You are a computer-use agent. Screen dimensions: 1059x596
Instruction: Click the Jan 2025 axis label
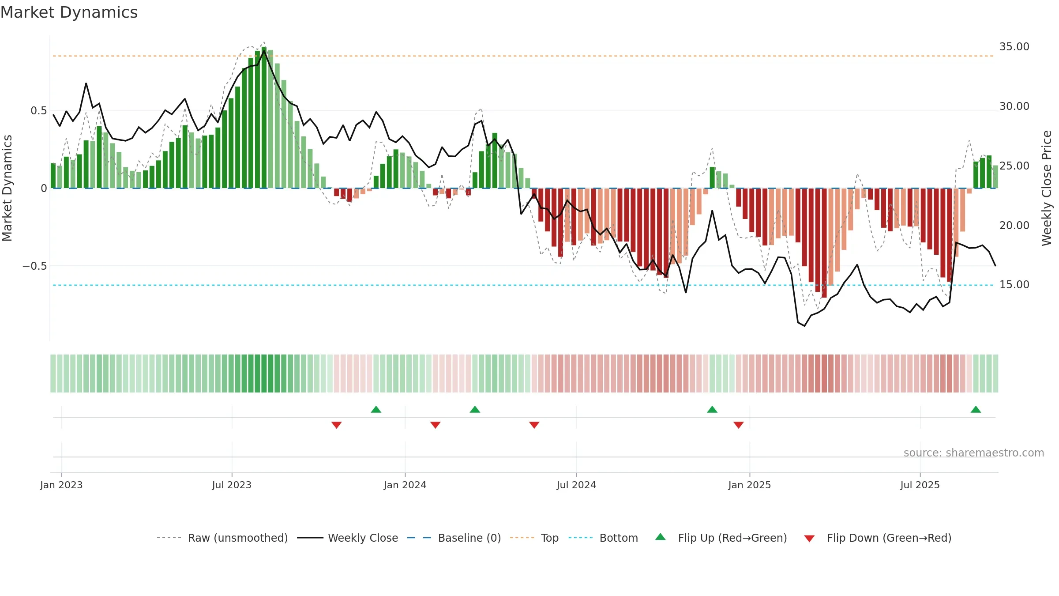point(750,485)
